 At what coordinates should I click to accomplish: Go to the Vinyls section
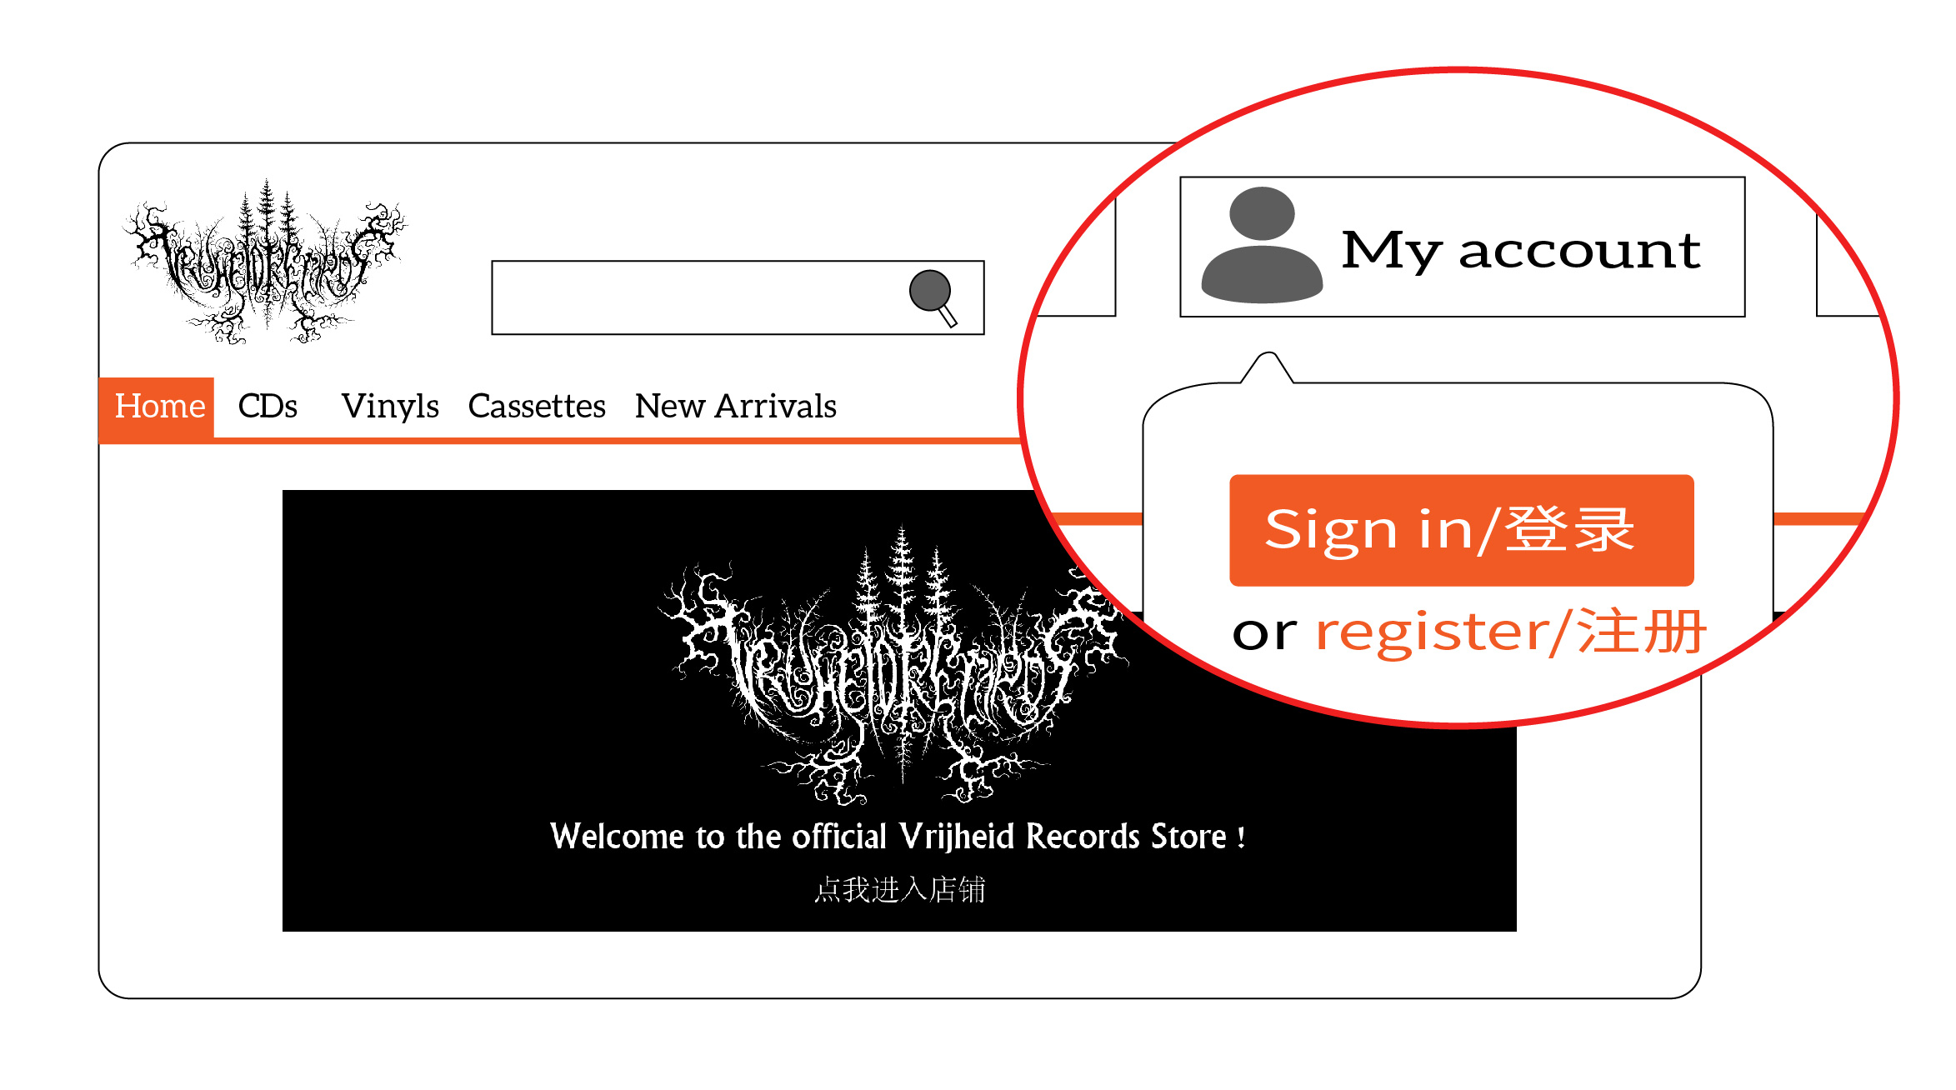[x=390, y=407]
